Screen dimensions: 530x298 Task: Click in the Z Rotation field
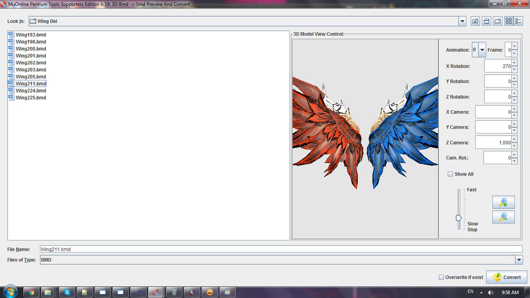(x=498, y=97)
